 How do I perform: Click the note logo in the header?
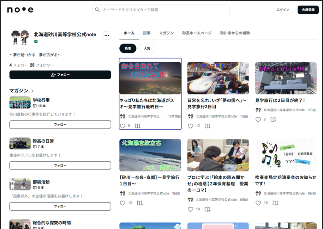coord(20,10)
